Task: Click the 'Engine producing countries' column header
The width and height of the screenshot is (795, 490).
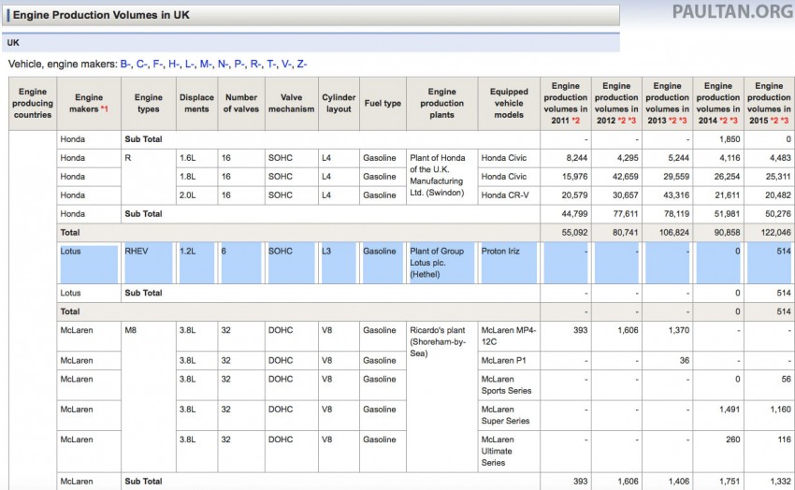Action: pos(33,104)
